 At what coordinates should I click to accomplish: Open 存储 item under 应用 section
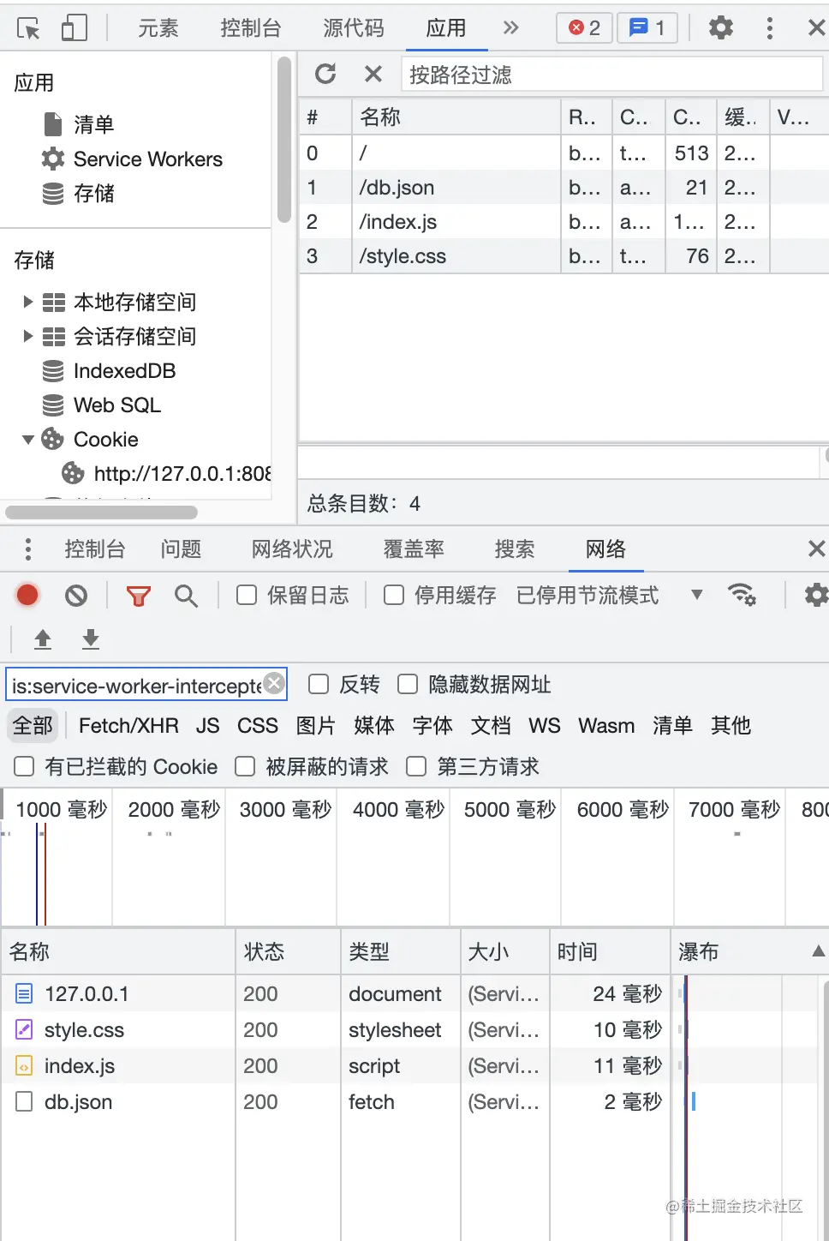point(79,193)
